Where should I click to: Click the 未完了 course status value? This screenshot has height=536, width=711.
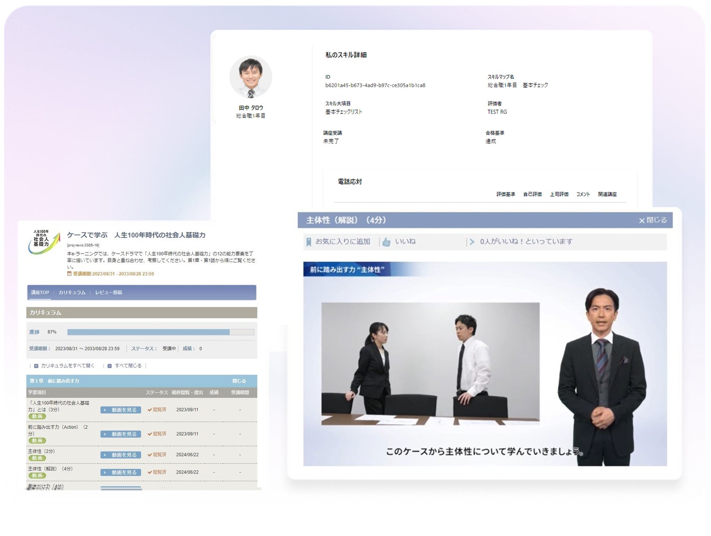click(x=331, y=141)
